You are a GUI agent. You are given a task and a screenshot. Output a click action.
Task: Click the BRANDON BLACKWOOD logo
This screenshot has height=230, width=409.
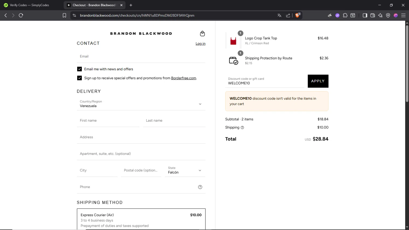pyautogui.click(x=141, y=34)
